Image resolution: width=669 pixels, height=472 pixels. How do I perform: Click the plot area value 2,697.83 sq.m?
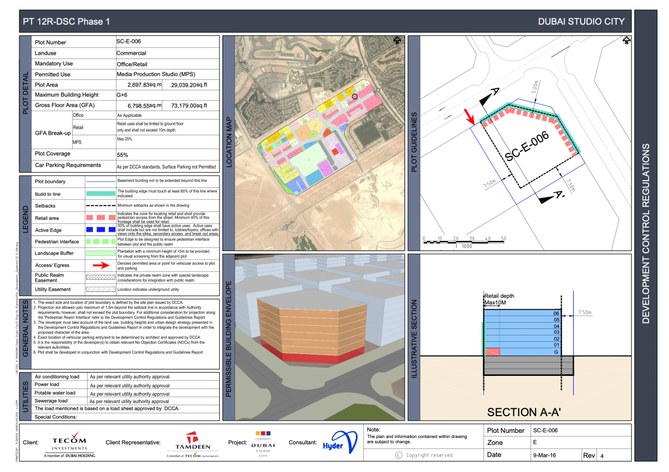pyautogui.click(x=145, y=85)
